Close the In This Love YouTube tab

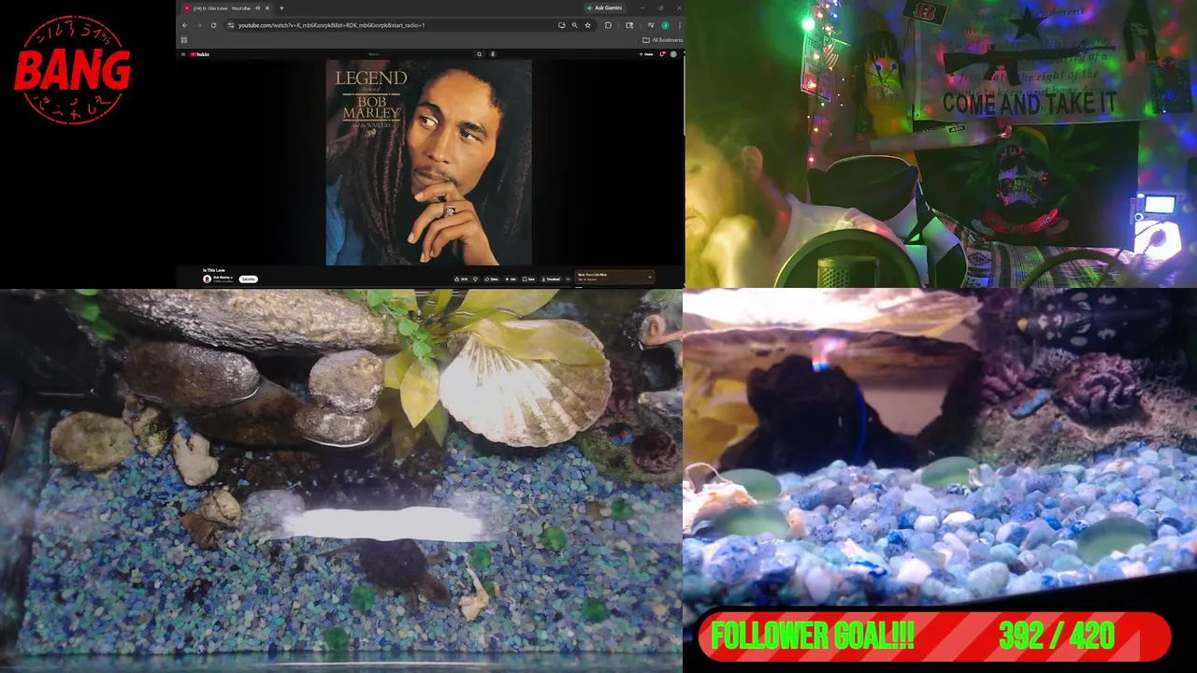click(267, 8)
